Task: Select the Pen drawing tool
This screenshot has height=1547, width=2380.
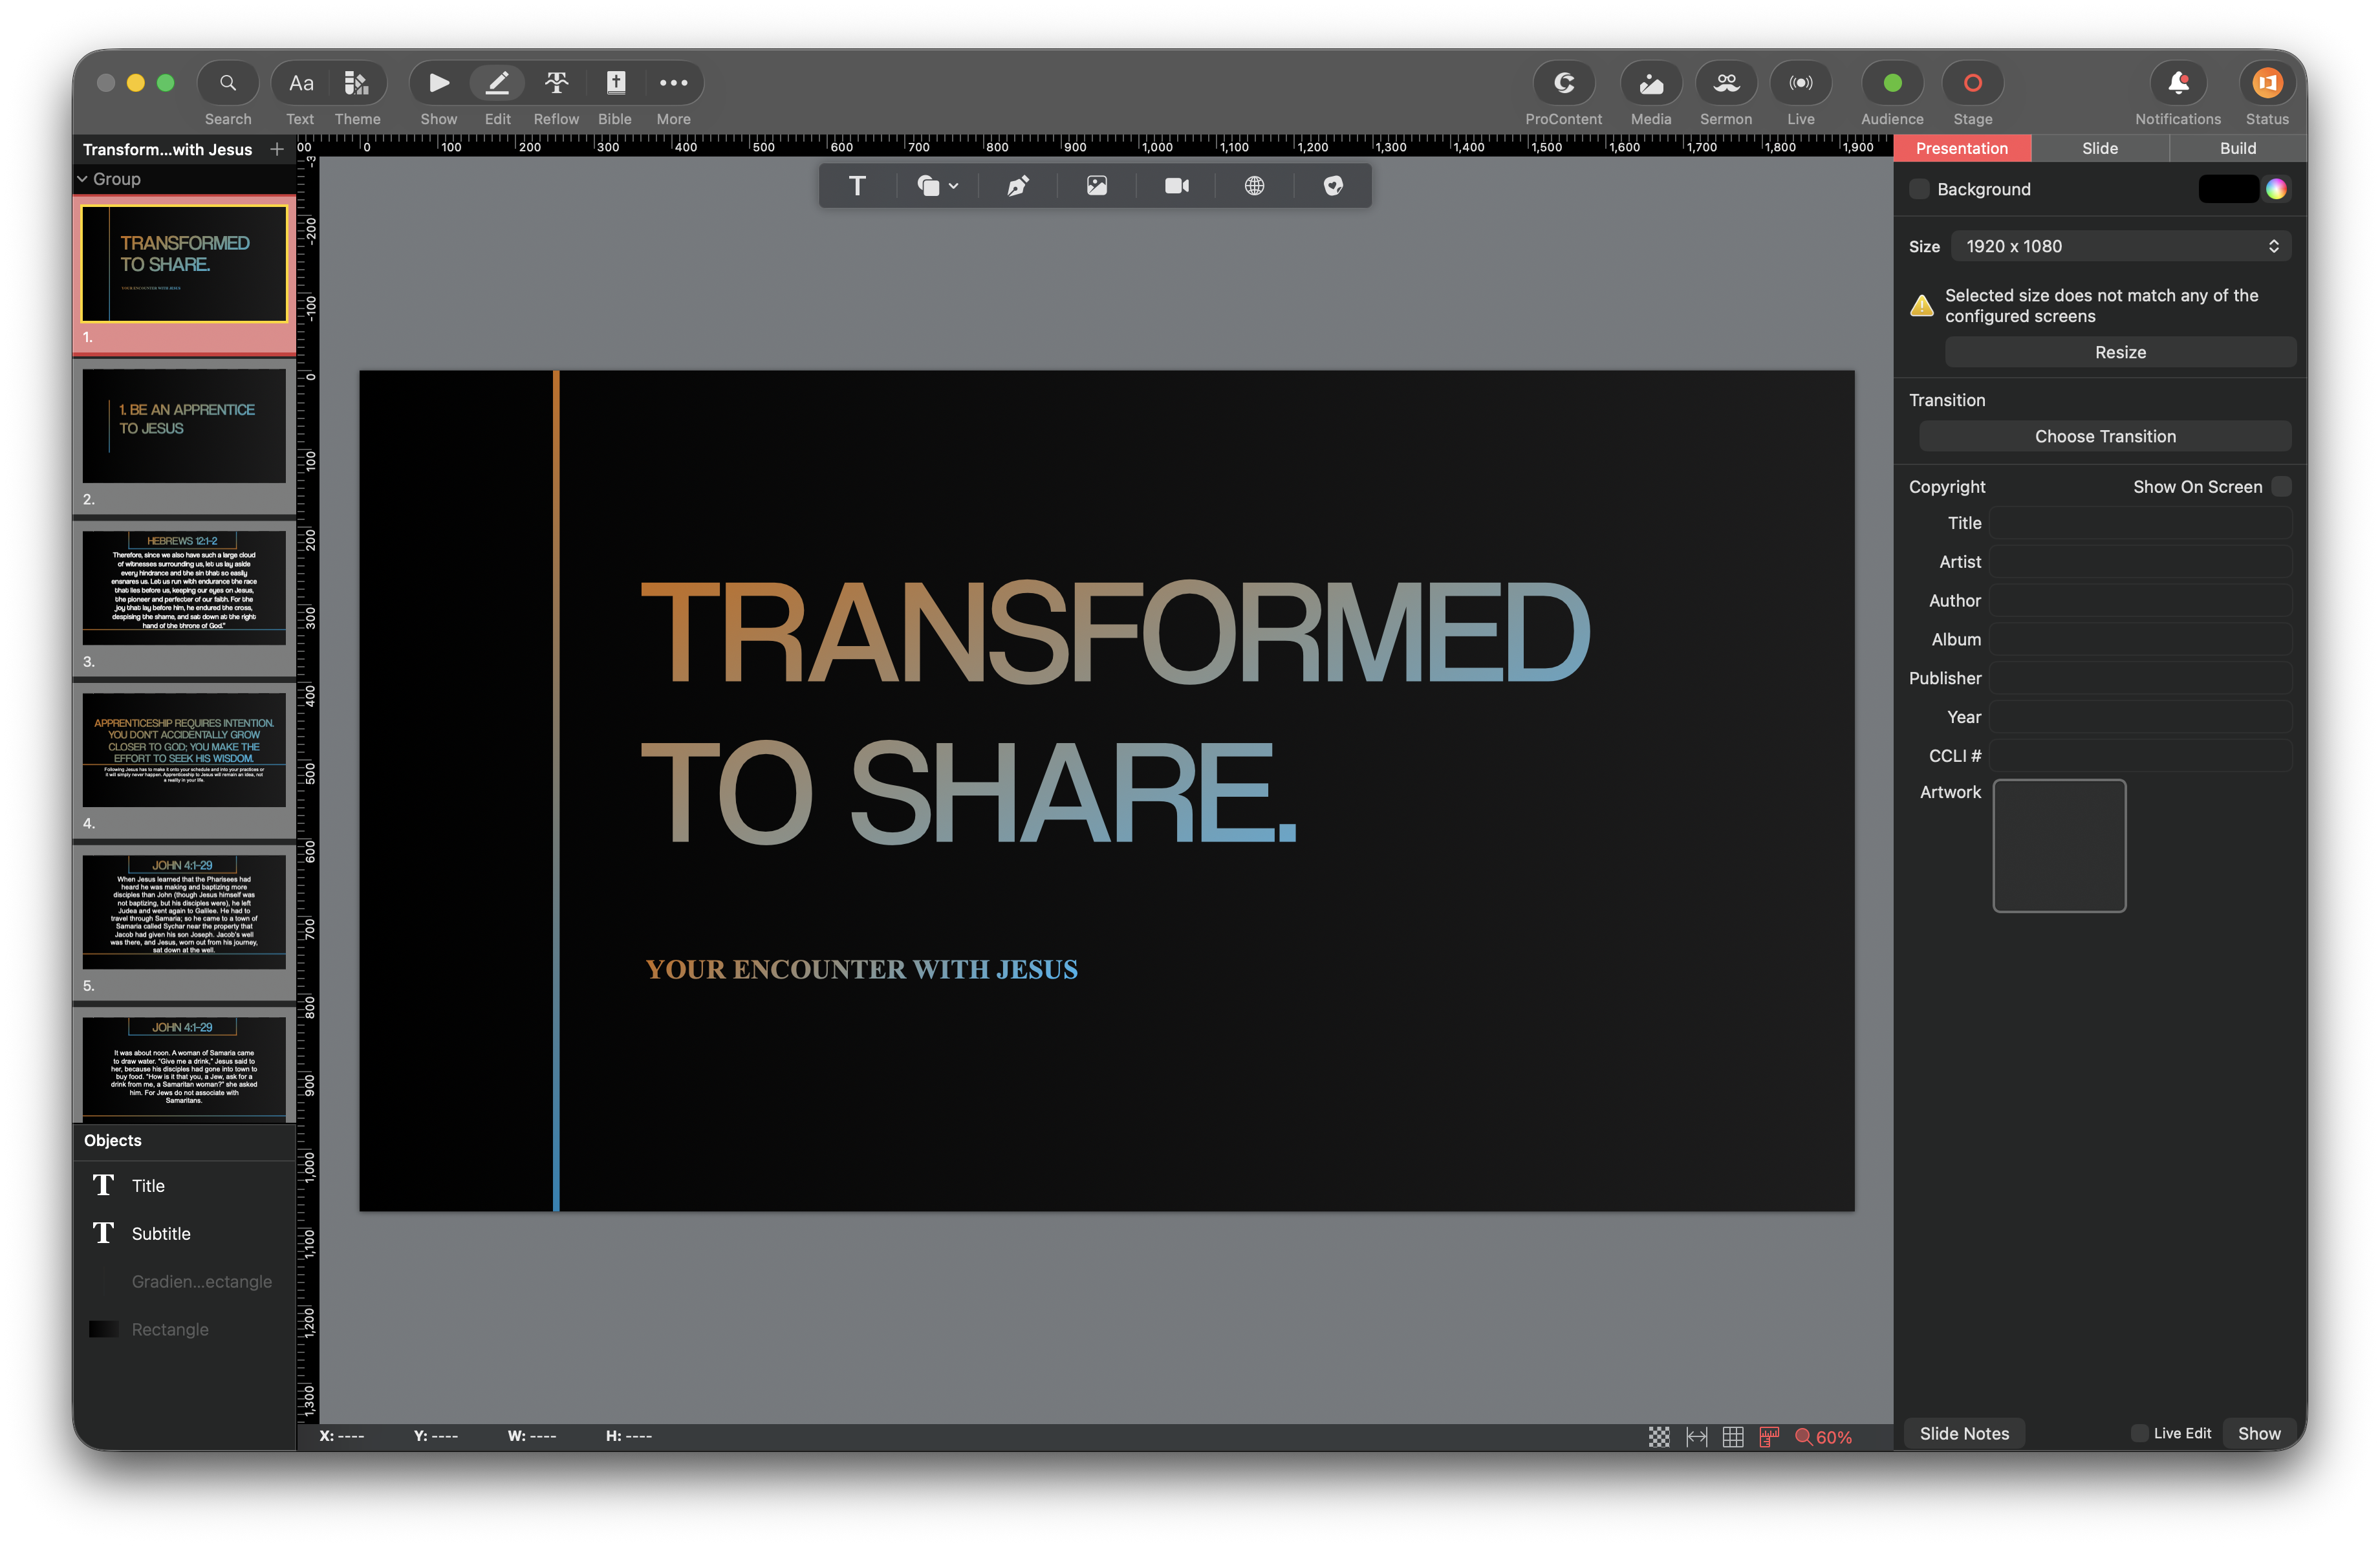Action: click(1017, 186)
